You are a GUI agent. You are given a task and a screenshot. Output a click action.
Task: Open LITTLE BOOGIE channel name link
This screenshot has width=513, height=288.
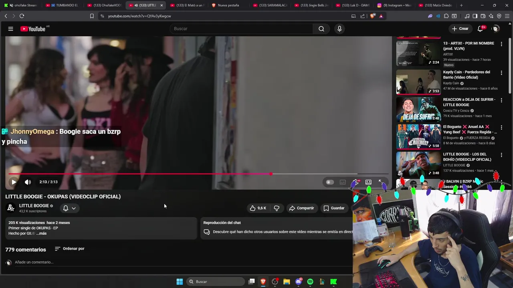point(34,206)
